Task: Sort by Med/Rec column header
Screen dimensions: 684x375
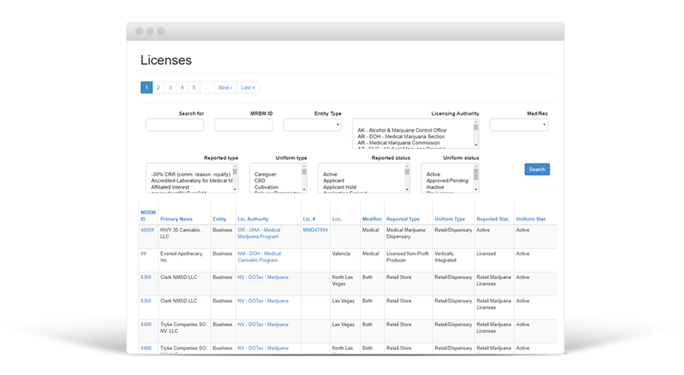Action: [372, 219]
